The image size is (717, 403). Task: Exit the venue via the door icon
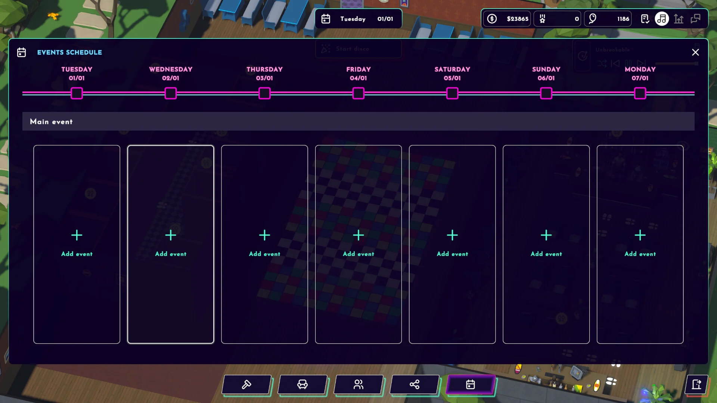tap(696, 385)
